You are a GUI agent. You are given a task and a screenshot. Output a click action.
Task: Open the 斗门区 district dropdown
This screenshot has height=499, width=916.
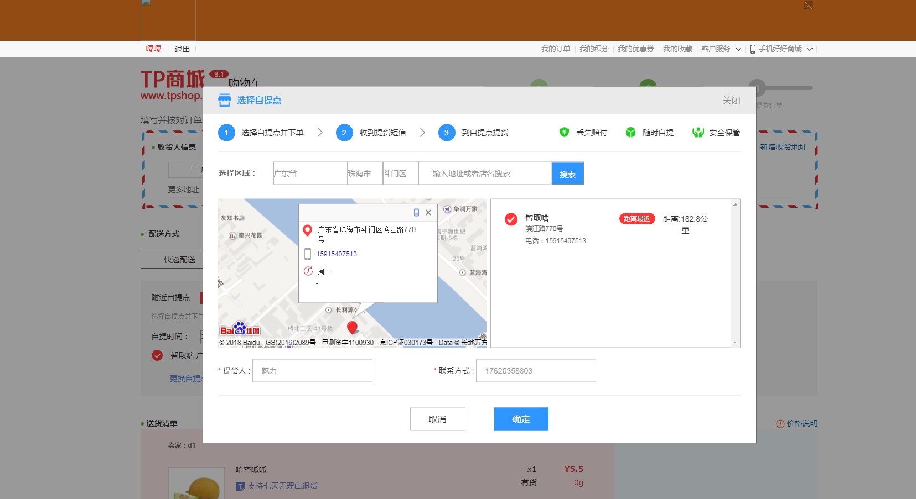pyautogui.click(x=400, y=174)
